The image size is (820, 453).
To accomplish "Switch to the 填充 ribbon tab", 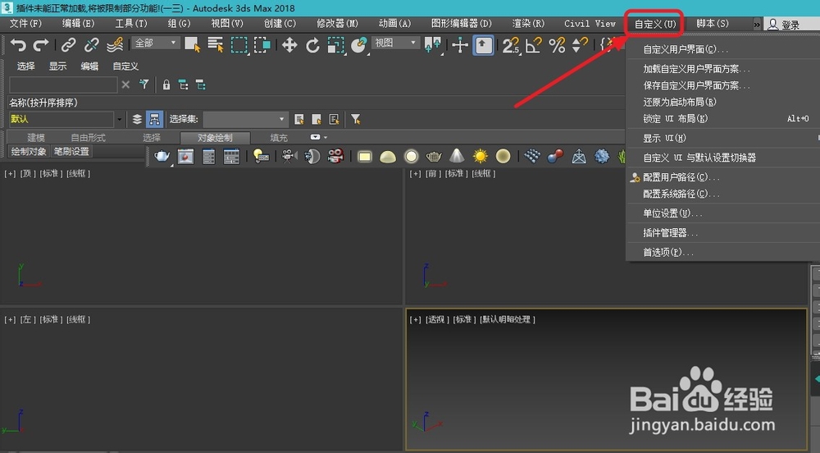I will point(279,138).
